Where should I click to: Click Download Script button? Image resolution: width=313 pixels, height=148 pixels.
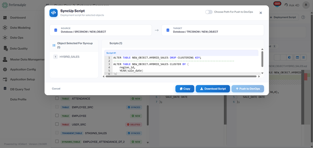pyautogui.click(x=213, y=89)
